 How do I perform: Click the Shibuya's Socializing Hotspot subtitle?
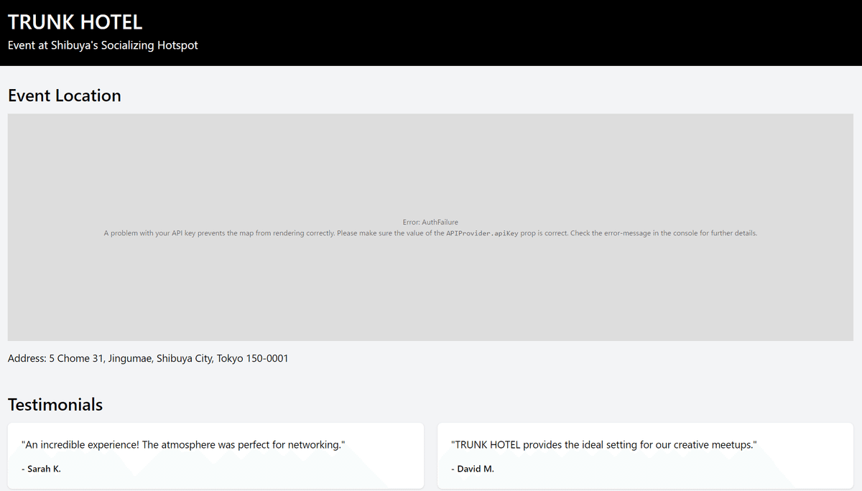coord(103,45)
